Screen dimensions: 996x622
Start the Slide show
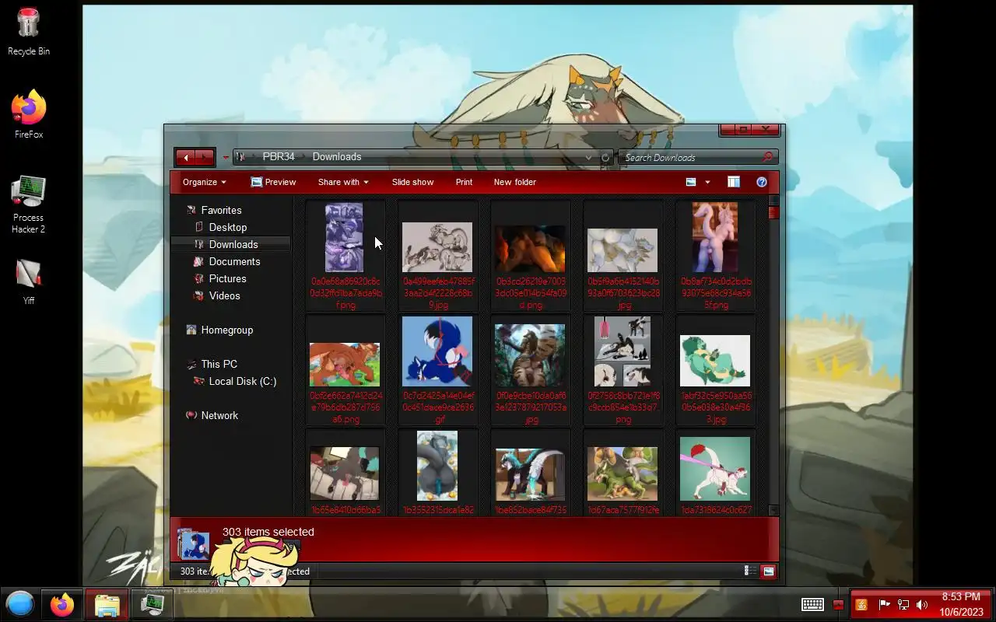(412, 182)
